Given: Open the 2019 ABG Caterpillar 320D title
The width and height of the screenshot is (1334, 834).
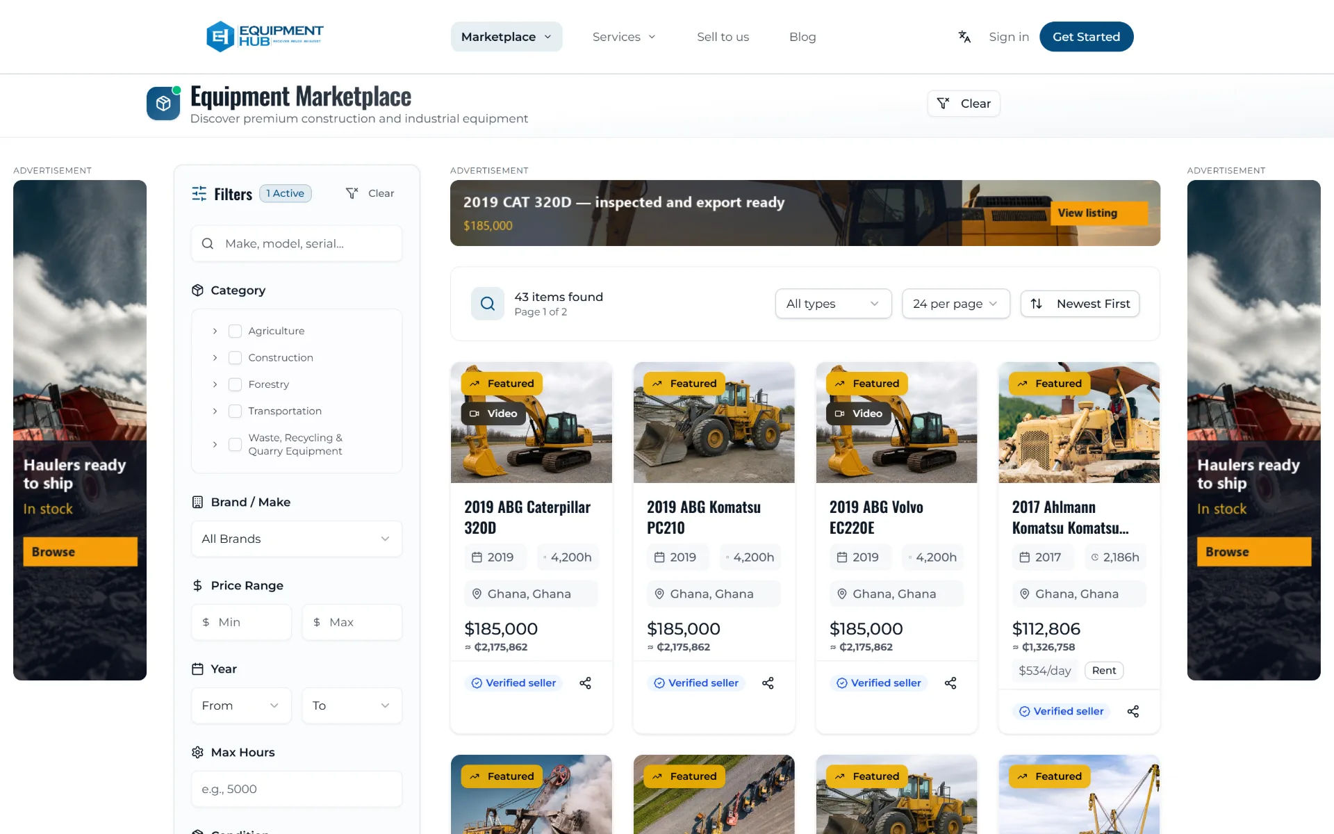Looking at the screenshot, I should click(527, 517).
